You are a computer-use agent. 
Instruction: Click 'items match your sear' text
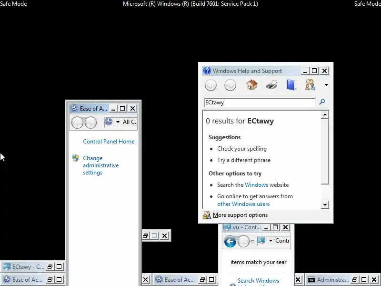tap(258, 262)
